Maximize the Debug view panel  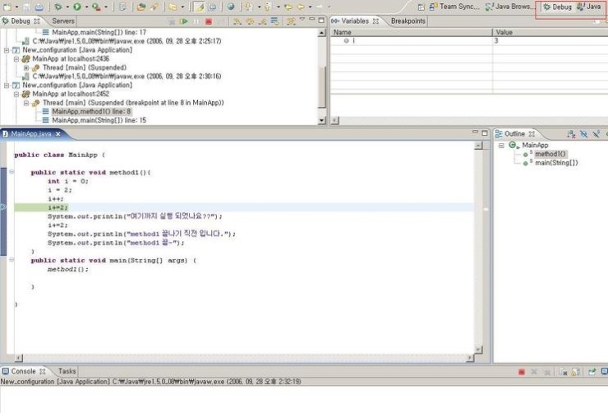pos(321,20)
